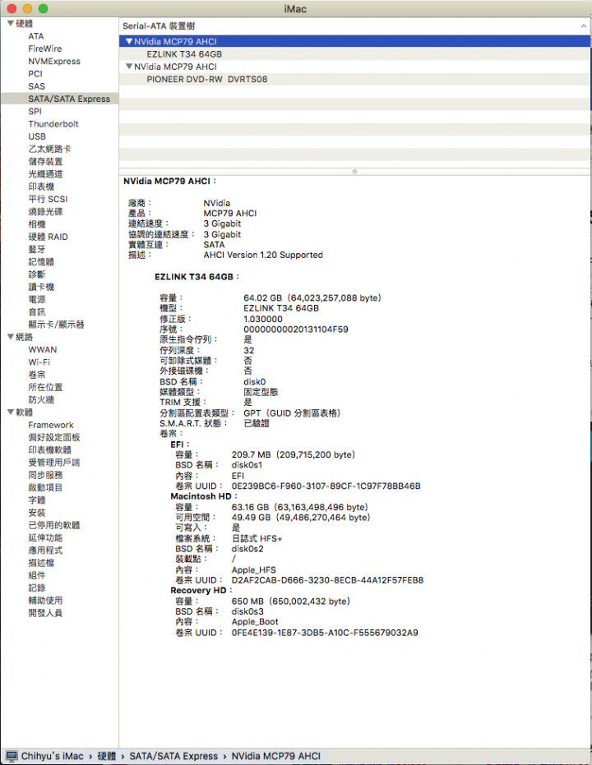This screenshot has width=592, height=765.
Task: Select 卷宗 in the network section
Action: (37, 375)
